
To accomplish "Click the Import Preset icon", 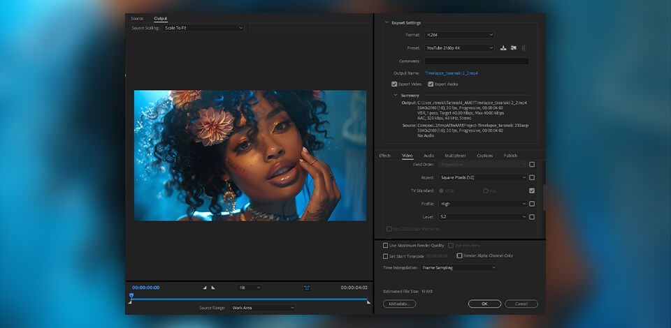I will point(514,48).
